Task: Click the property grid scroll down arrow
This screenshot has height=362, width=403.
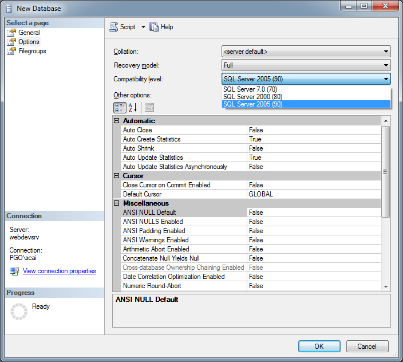Action: [386, 286]
